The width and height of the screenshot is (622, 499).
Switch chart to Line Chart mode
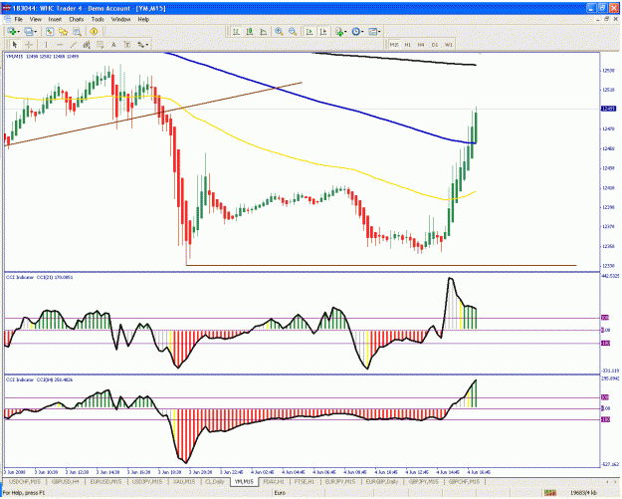click(x=263, y=31)
